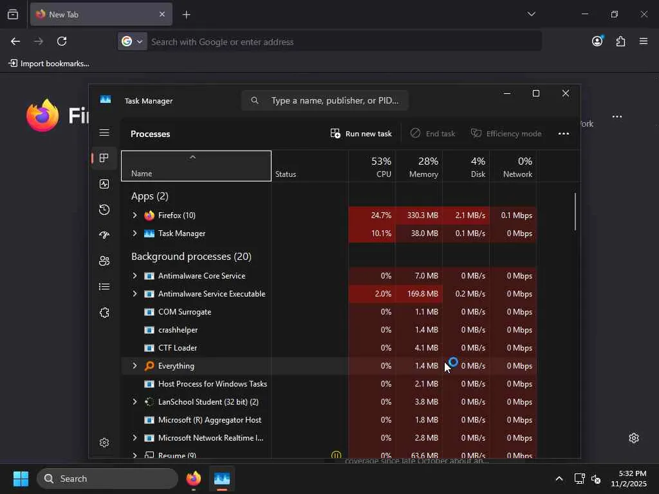Close the New Tab tab
This screenshot has width=659, height=494.
point(162,14)
